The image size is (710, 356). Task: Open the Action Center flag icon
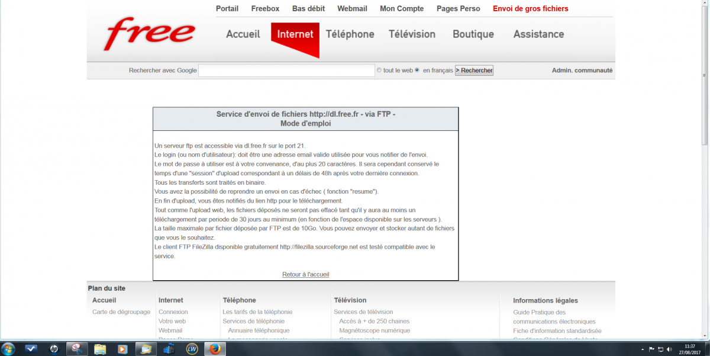(x=651, y=349)
